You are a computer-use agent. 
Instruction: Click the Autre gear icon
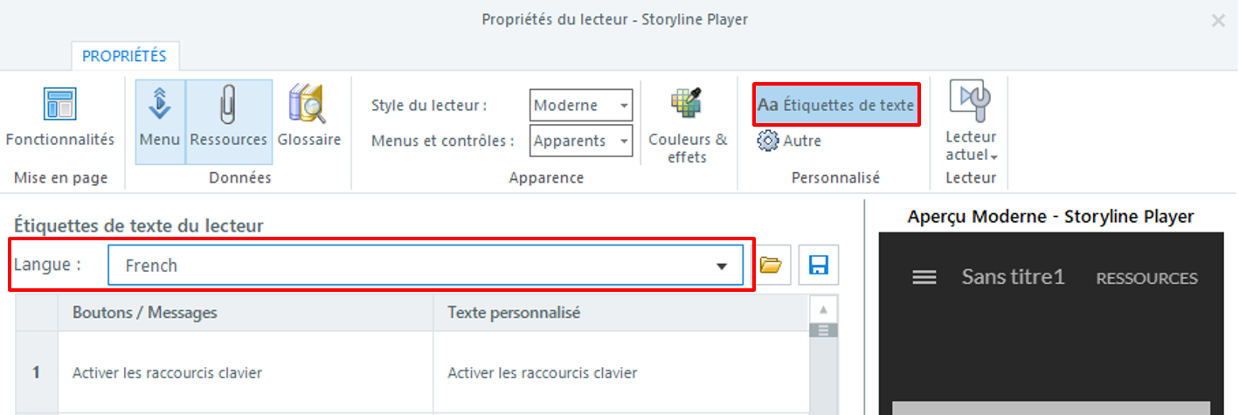(768, 140)
